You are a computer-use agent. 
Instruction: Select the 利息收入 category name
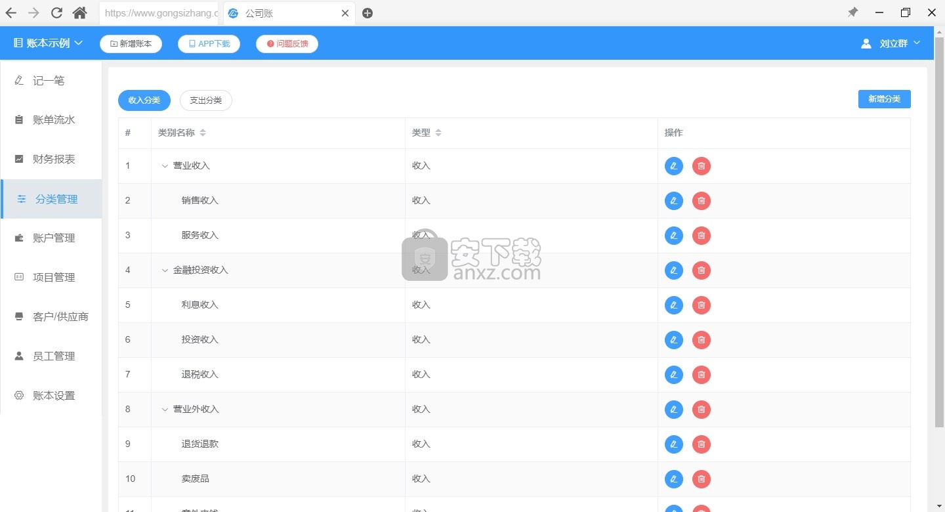200,305
